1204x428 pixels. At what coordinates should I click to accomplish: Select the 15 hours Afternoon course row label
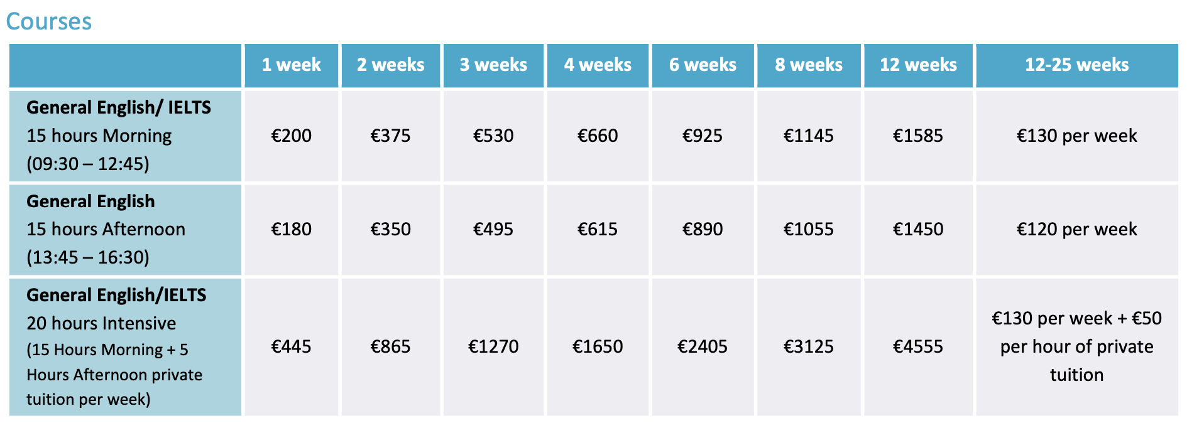(x=106, y=229)
